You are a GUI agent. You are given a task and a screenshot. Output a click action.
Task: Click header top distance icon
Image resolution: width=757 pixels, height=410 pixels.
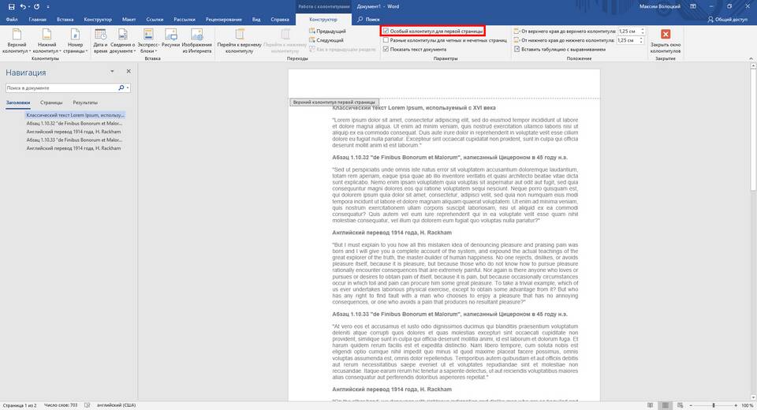[516, 31]
